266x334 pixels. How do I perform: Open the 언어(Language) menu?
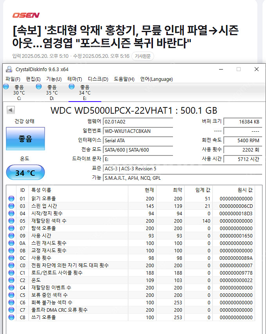tap(156, 79)
